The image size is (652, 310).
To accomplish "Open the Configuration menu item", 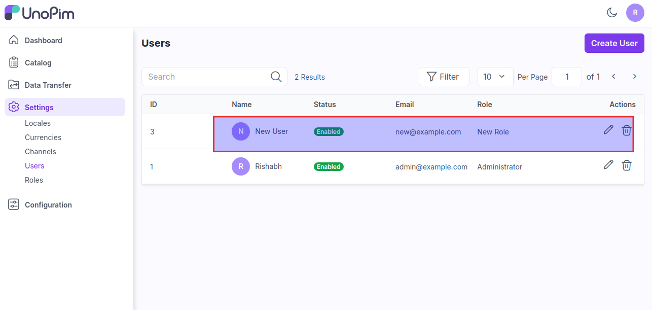I will pos(48,205).
